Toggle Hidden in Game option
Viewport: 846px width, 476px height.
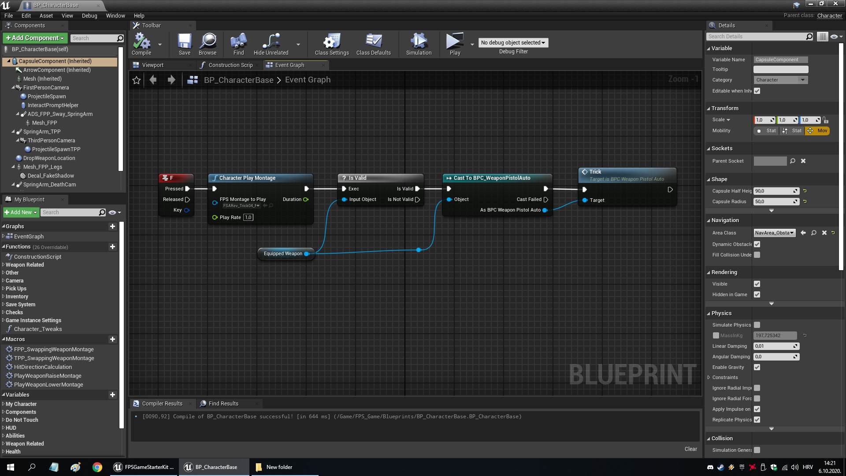pos(757,294)
